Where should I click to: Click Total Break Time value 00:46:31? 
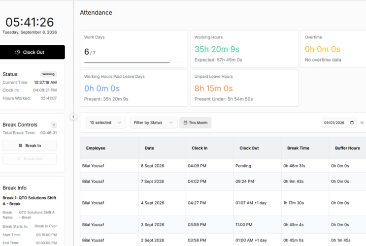click(48, 133)
